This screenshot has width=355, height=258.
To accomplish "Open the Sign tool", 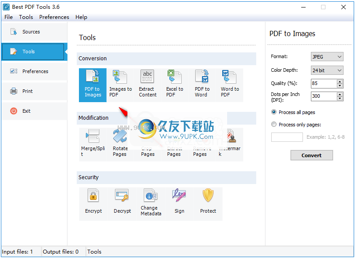I will click(x=179, y=204).
